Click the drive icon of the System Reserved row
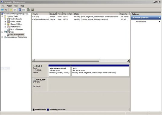Viewport: 162px width, 115px height. click(x=33, y=19)
